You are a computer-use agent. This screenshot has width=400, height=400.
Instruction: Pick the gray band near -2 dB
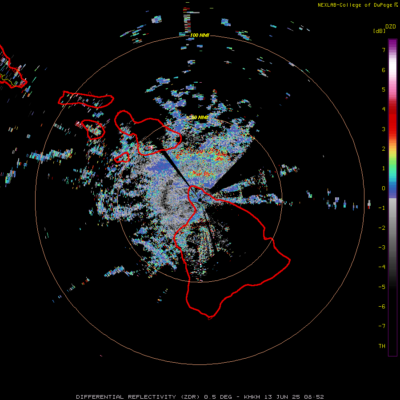[x=392, y=228]
